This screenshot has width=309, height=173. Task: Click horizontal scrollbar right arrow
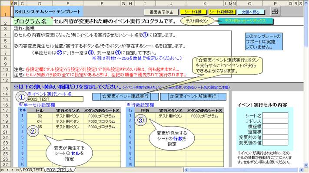[x=301, y=170]
